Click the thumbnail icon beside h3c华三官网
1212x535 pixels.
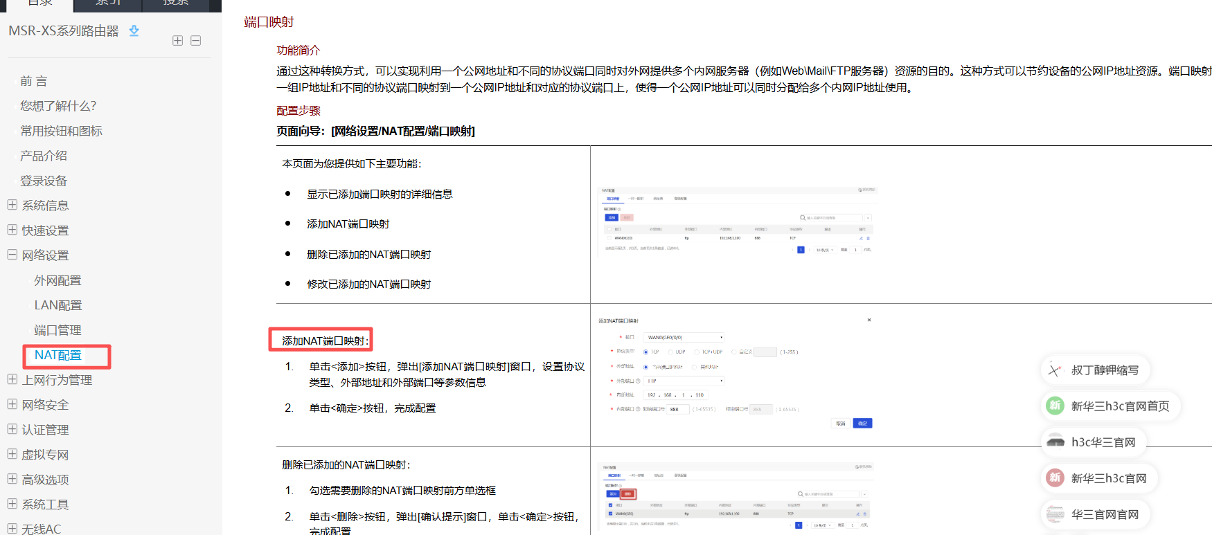[1055, 442]
